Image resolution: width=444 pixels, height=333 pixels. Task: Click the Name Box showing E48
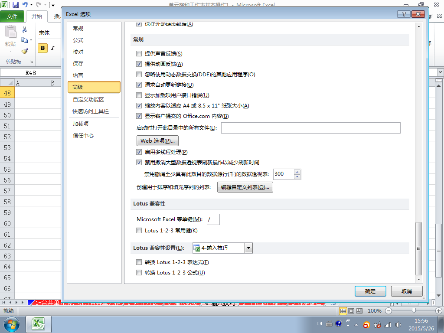(31, 73)
